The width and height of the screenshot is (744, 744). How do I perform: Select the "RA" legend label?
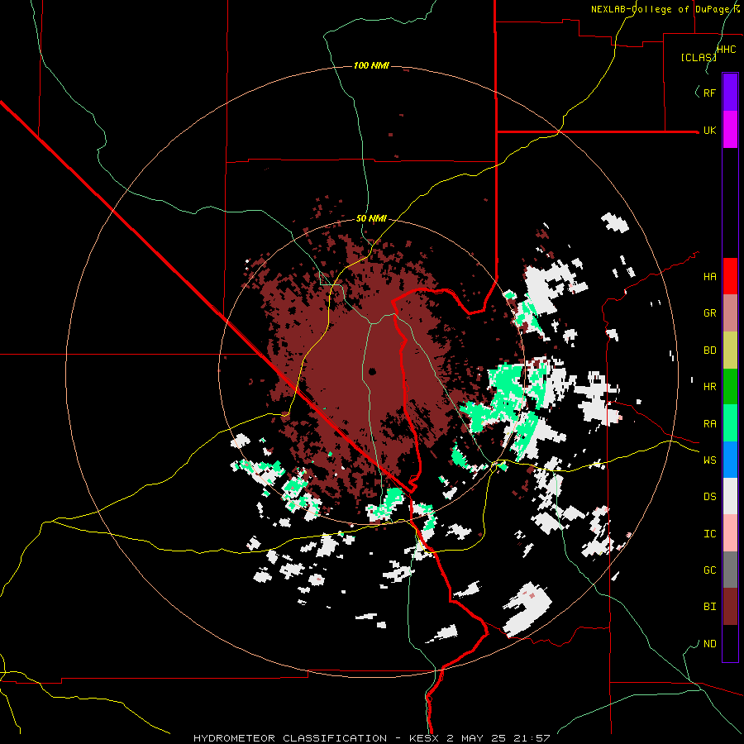tap(709, 424)
